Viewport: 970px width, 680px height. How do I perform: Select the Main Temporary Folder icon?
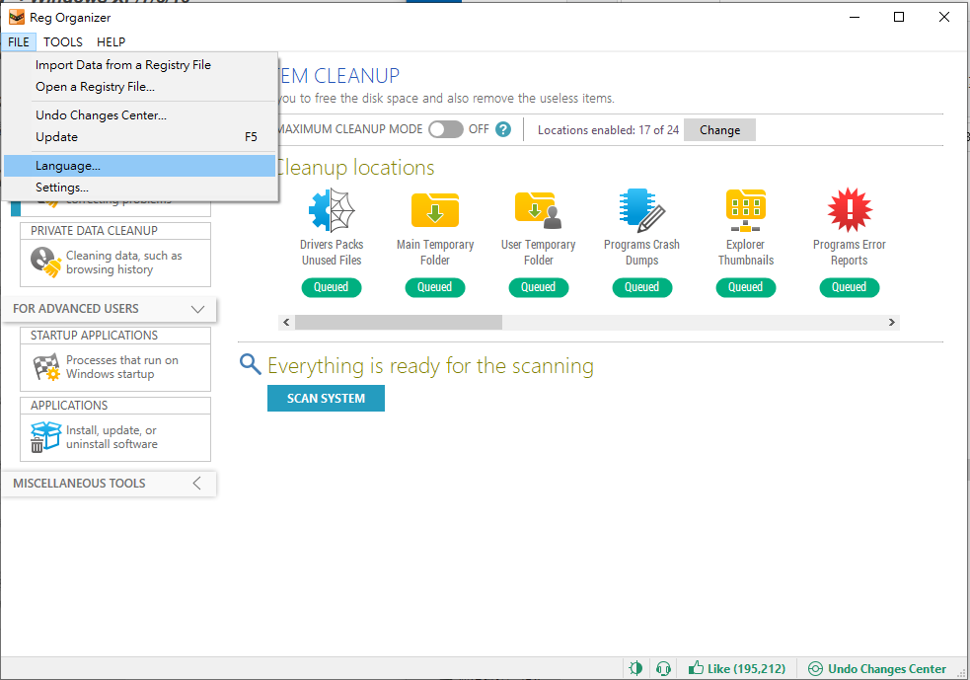pyautogui.click(x=435, y=210)
